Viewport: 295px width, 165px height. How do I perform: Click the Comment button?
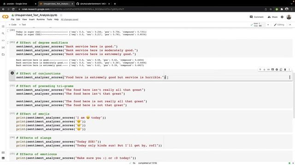point(256,17)
